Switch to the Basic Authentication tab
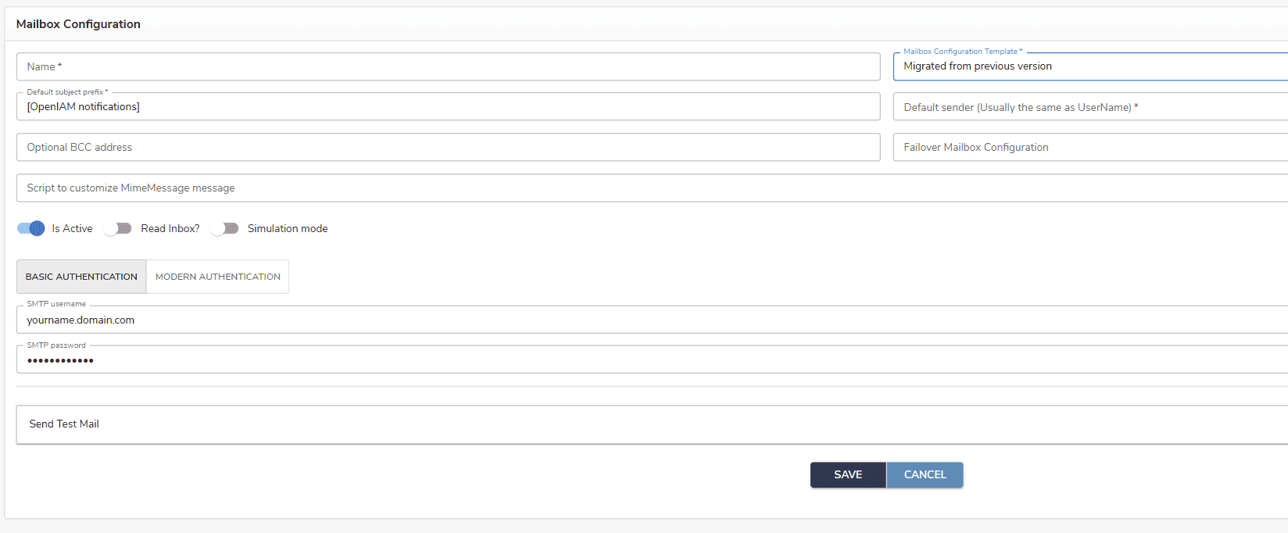 [x=81, y=277]
